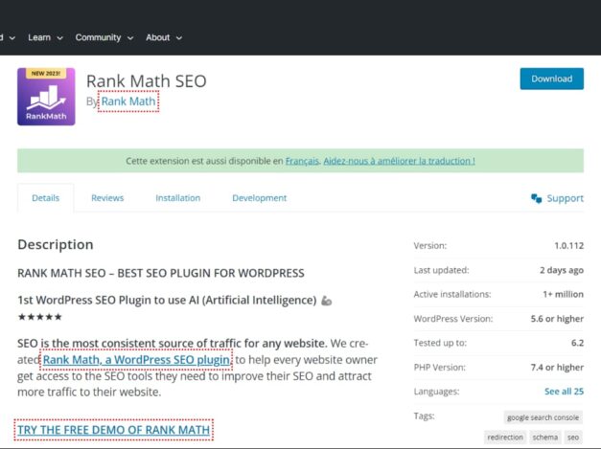
Task: Click the version value 1.0.112
Action: (568, 246)
